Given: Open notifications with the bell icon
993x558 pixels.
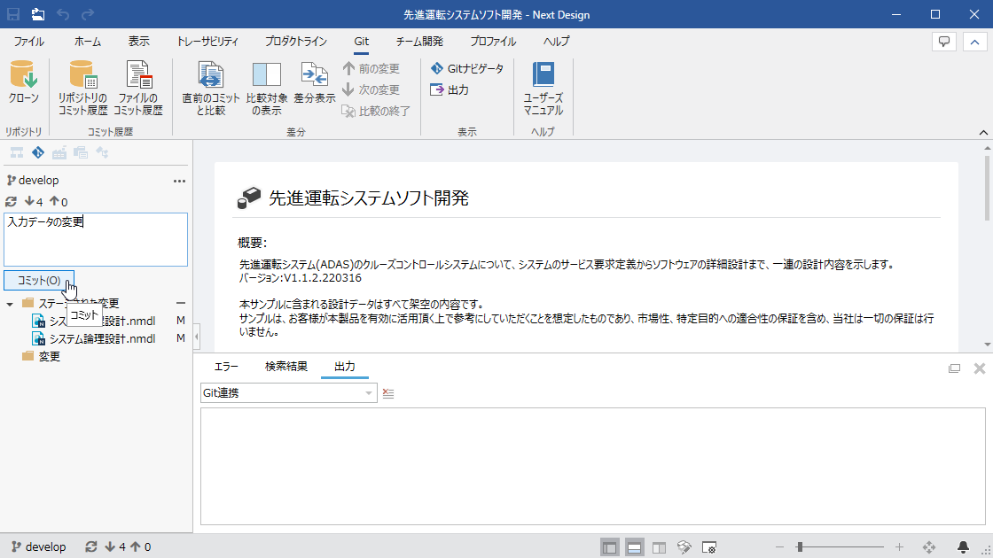Looking at the screenshot, I should pyautogui.click(x=963, y=546).
